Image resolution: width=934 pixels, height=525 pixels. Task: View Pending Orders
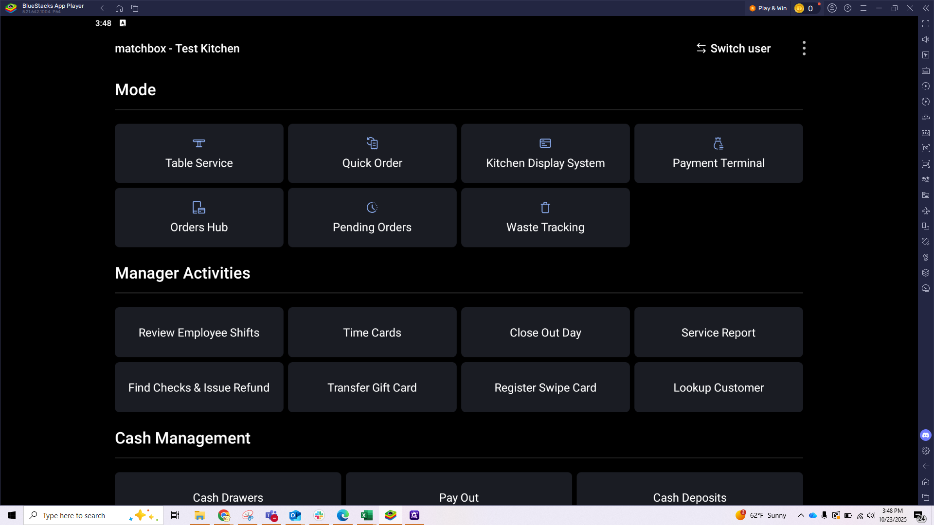372,217
